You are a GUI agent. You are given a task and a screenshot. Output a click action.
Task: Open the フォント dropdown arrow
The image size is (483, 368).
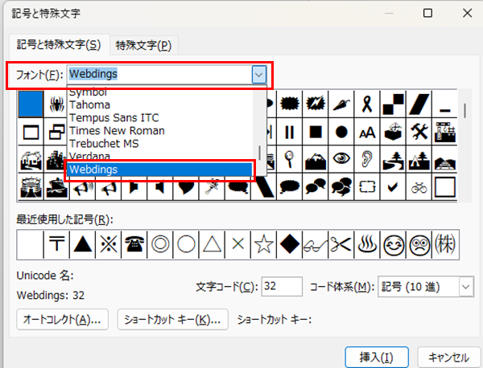coord(258,75)
